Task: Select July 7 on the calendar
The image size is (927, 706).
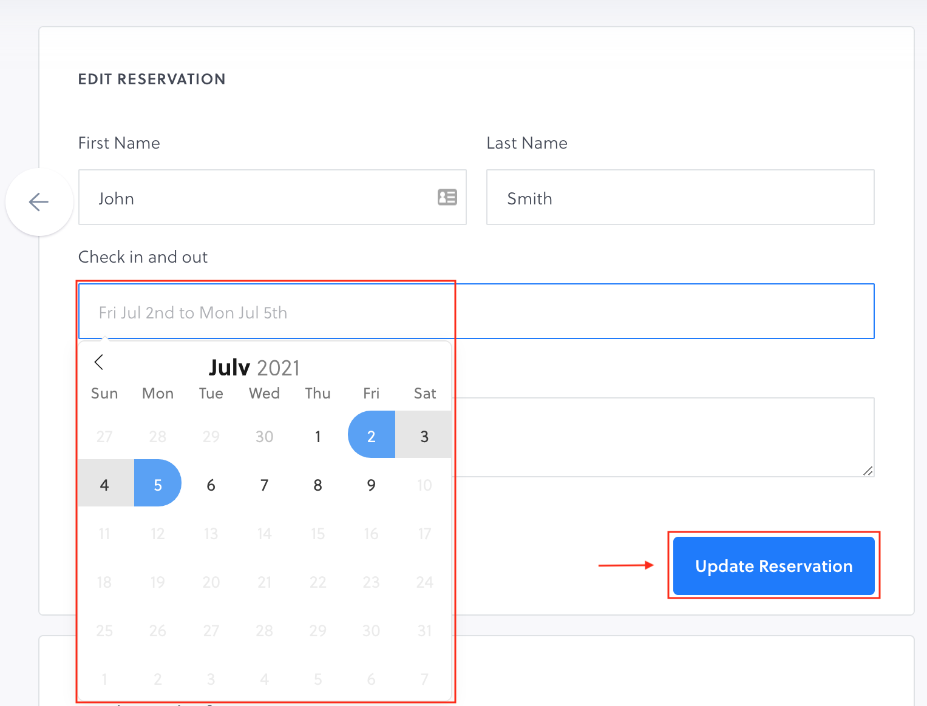Action: (x=264, y=485)
